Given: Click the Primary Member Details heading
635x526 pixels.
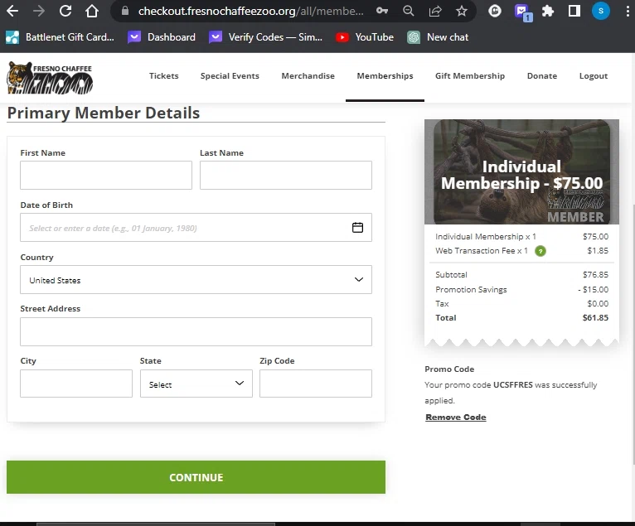Looking at the screenshot, I should pyautogui.click(x=104, y=113).
